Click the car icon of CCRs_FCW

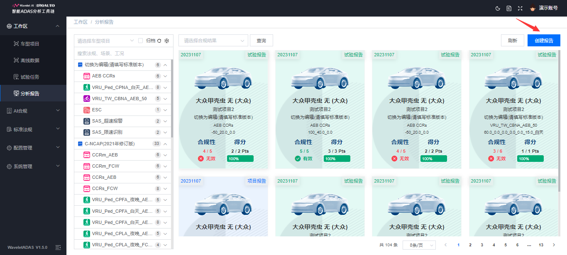point(87,188)
